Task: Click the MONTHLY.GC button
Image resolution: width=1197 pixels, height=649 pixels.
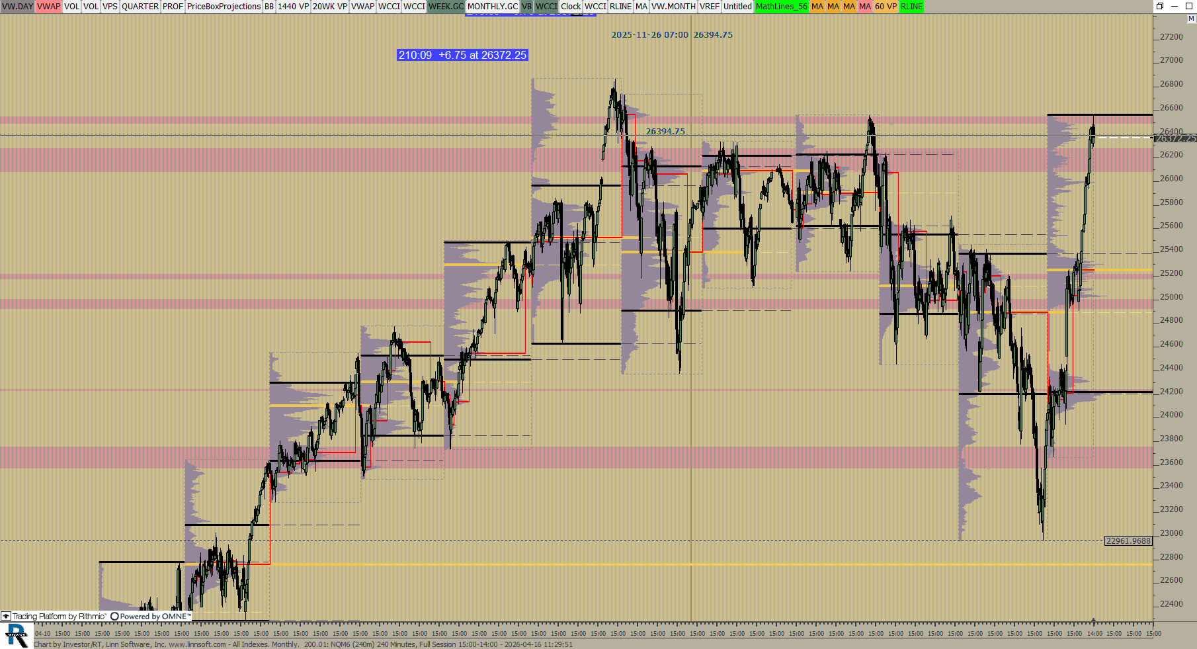Action: [x=492, y=7]
